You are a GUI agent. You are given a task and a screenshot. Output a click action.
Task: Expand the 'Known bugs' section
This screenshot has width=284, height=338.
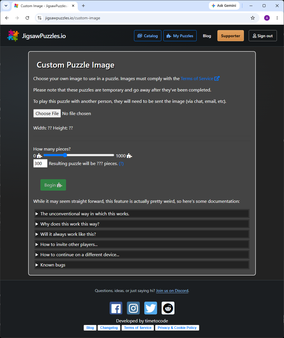pos(142,265)
